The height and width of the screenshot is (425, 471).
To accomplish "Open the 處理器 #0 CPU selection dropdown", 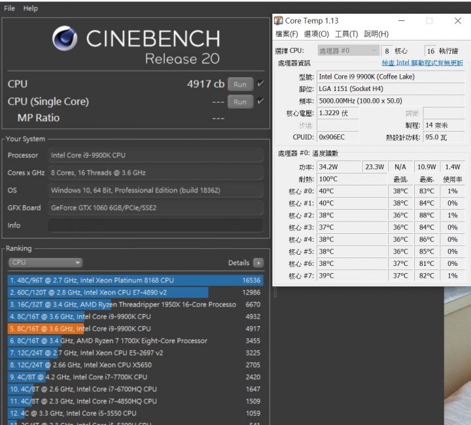I will click(348, 50).
